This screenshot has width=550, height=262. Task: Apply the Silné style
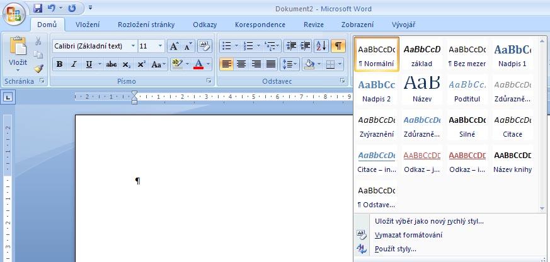point(467,125)
